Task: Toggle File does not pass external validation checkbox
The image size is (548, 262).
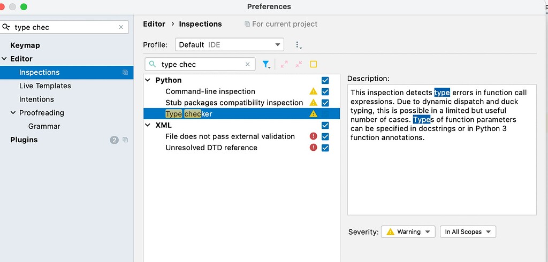Action: [325, 136]
